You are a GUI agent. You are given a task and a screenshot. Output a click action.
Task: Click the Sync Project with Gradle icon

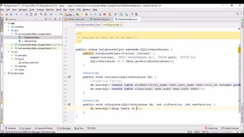(116, 14)
